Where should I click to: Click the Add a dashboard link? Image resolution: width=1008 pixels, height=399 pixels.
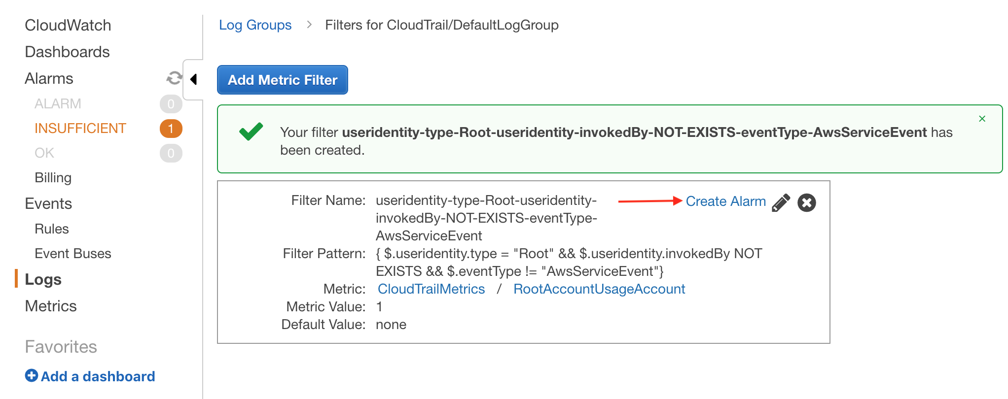tap(98, 376)
